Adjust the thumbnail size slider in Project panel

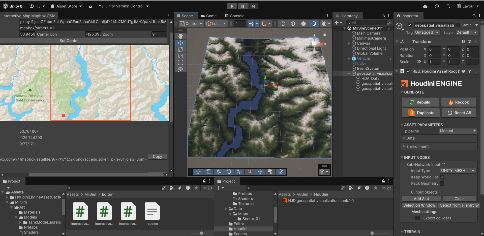click(x=201, y=233)
